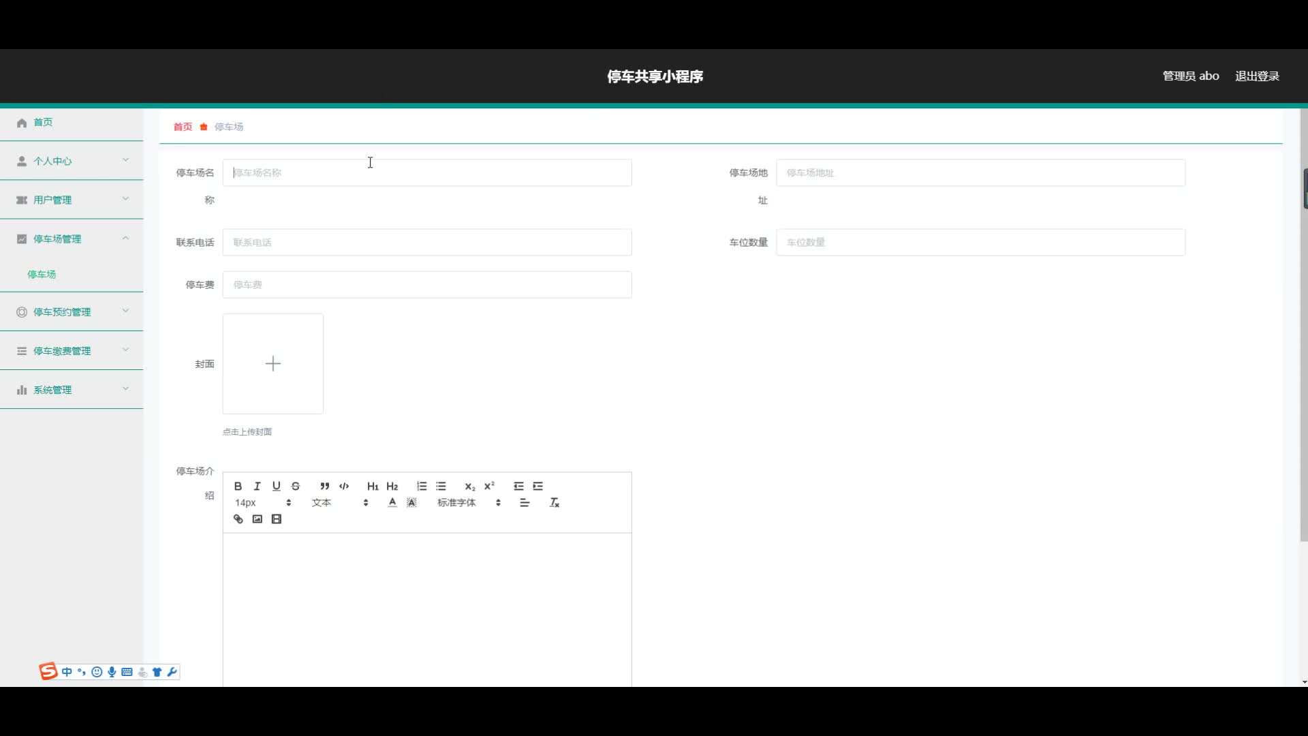
Task: Insert a blockquote in editor
Action: (324, 486)
